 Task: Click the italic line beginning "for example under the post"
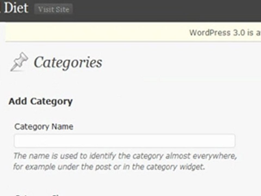[x=109, y=167]
